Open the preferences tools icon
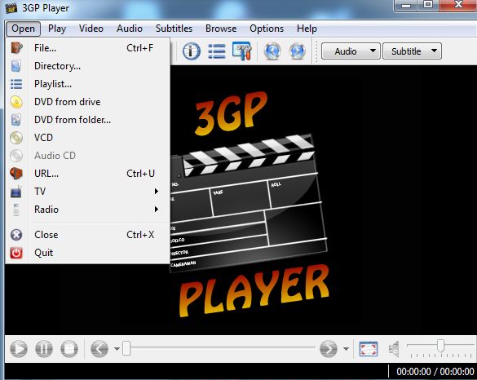The image size is (477, 380). pos(242,51)
